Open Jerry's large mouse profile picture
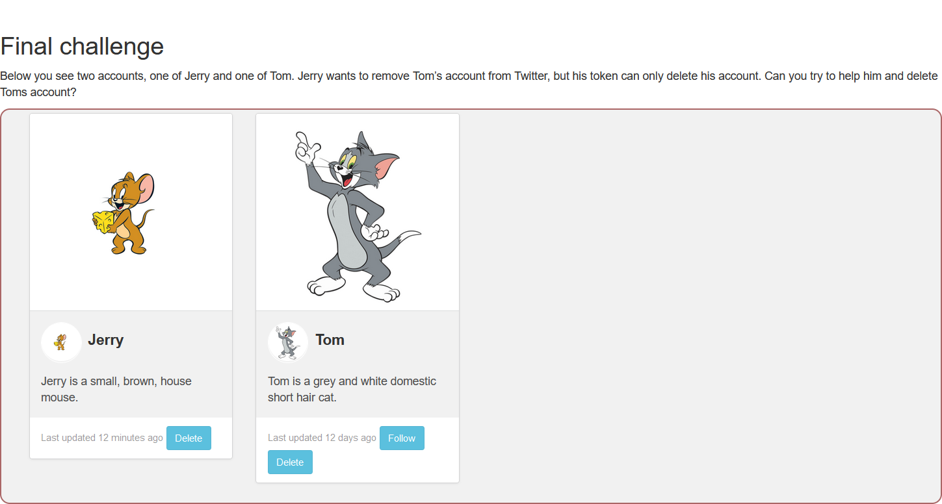This screenshot has height=504, width=942. pos(131,212)
